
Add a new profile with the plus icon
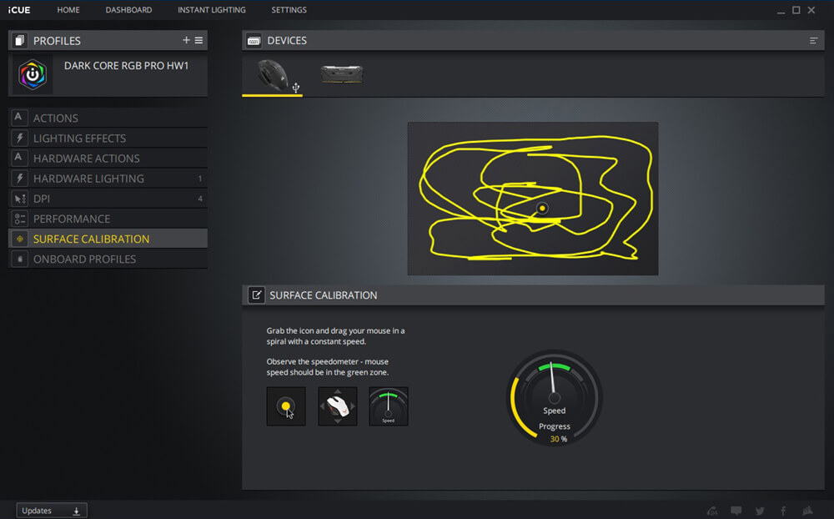coord(186,40)
